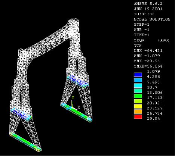Select the lime 20.32 legend swatch

[x=138, y=101]
